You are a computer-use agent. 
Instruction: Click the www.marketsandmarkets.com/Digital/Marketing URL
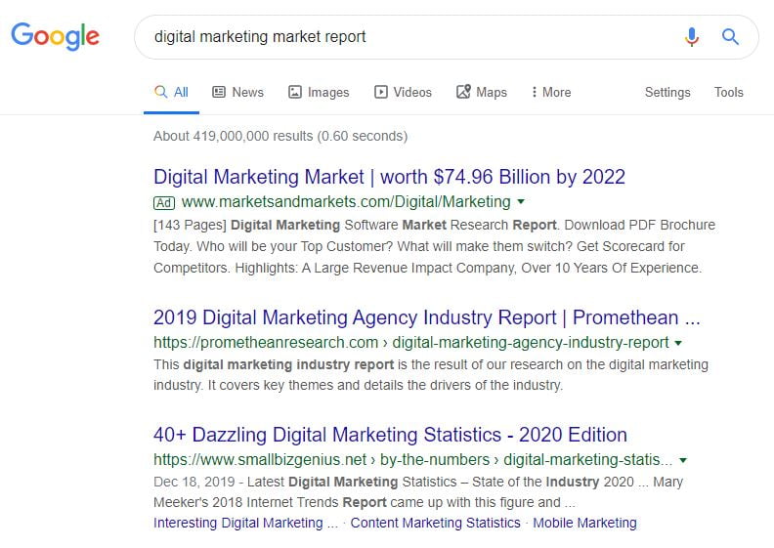coord(346,202)
